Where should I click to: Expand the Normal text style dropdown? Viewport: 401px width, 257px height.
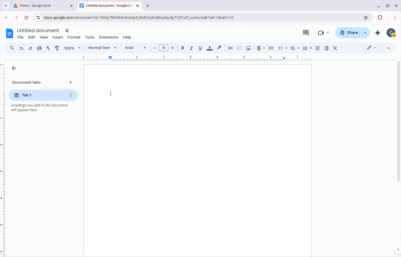click(x=102, y=48)
